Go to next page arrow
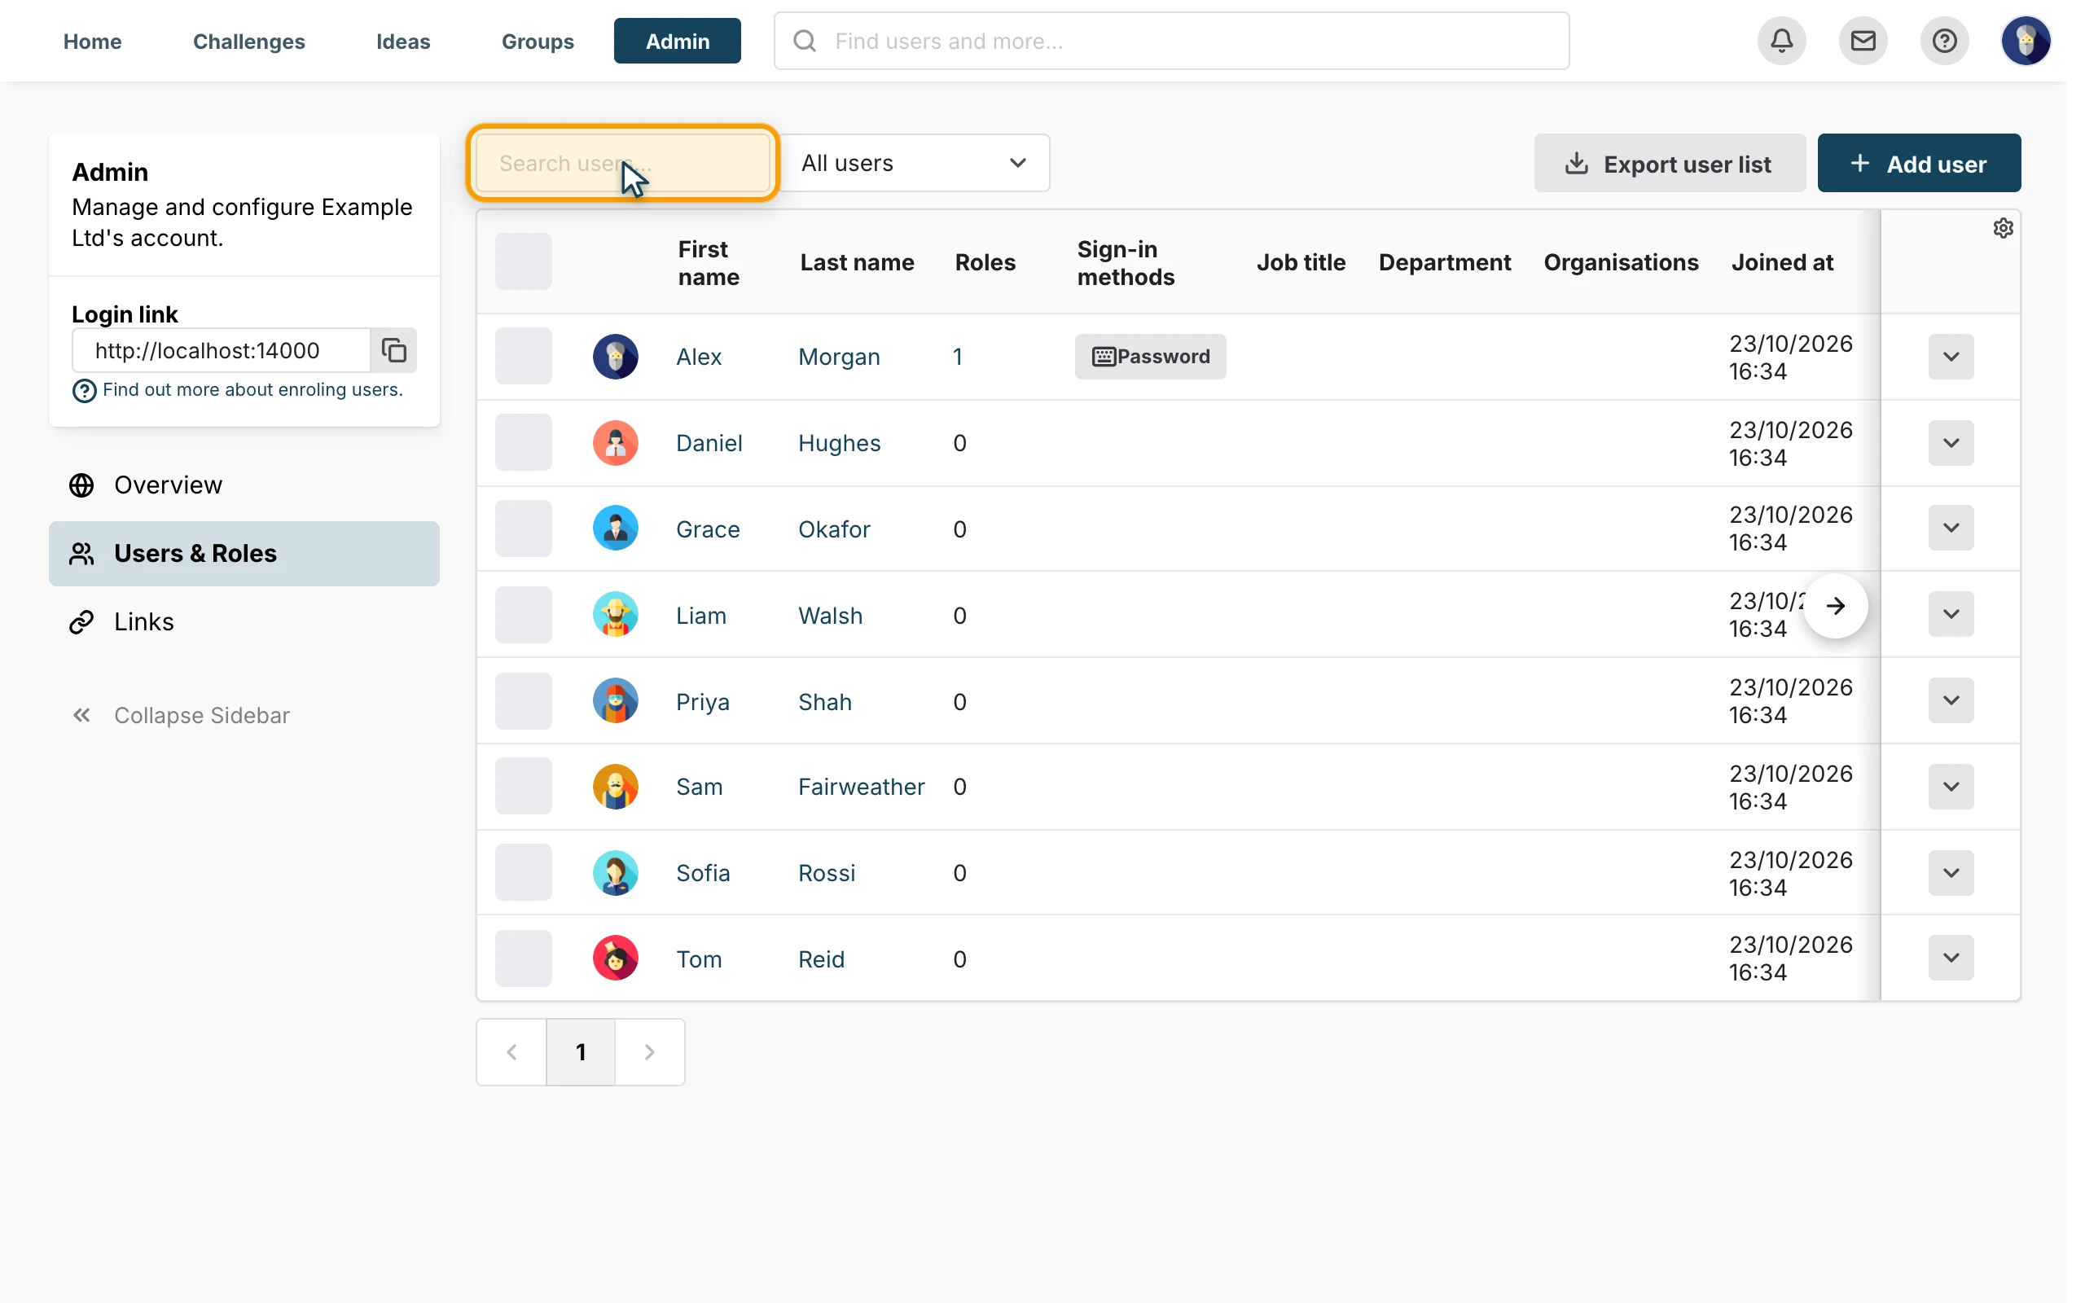Image resolution: width=2085 pixels, height=1303 pixels. (650, 1052)
